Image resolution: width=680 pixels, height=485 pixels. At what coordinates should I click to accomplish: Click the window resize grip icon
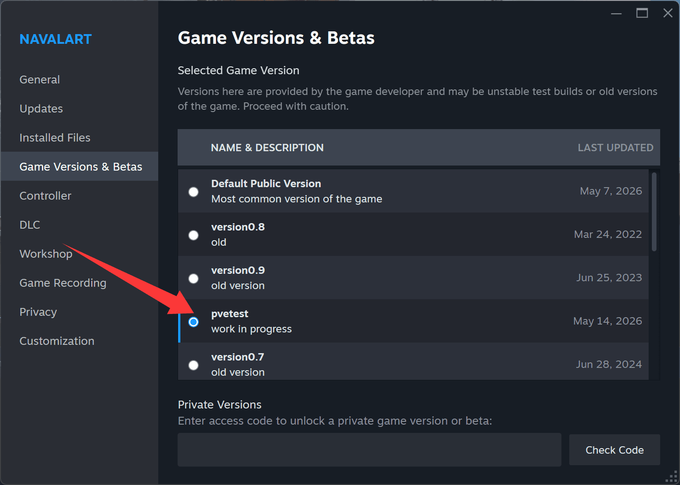(x=672, y=477)
